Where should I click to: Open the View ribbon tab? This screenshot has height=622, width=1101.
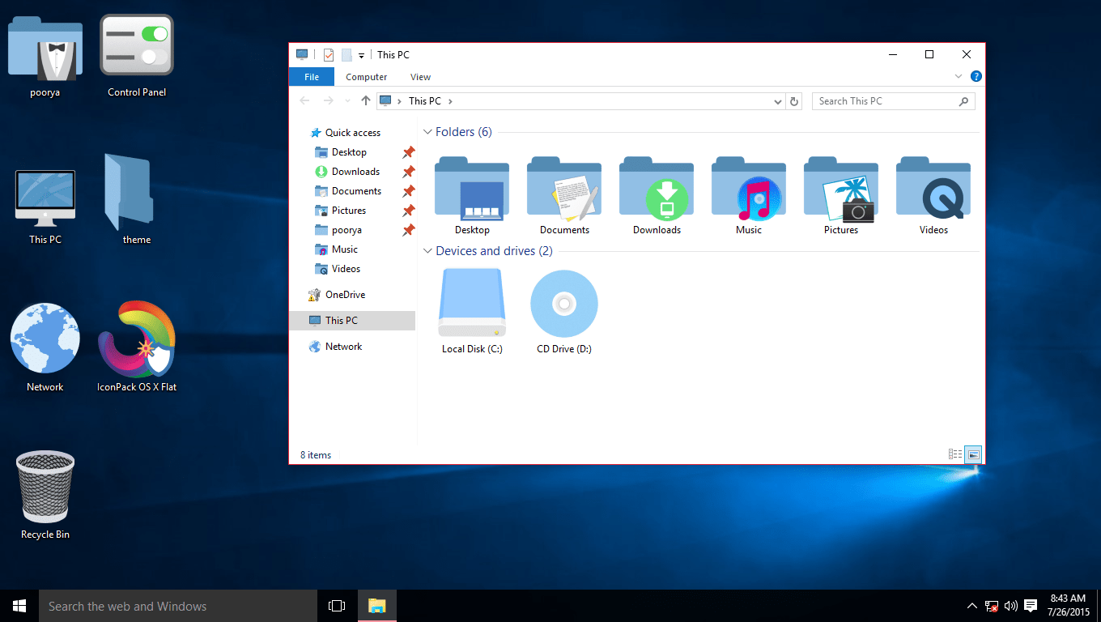[420, 76]
